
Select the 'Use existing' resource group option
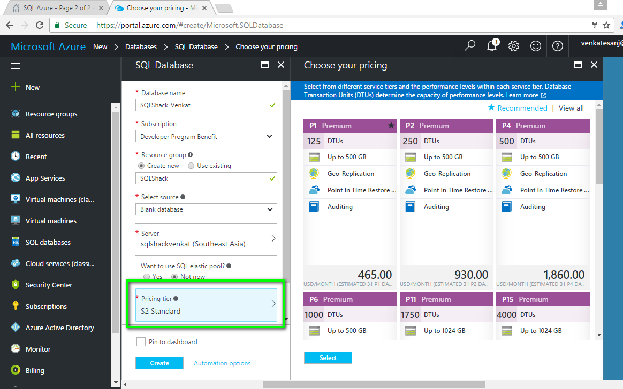pos(191,166)
